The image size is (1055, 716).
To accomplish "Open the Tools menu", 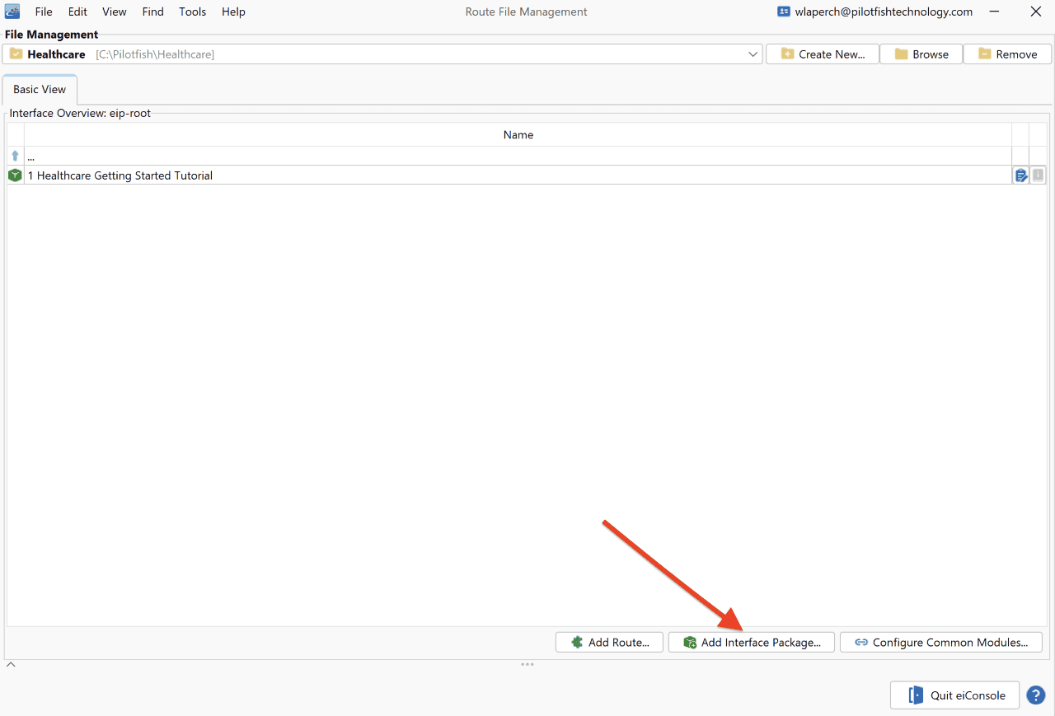I will click(193, 12).
